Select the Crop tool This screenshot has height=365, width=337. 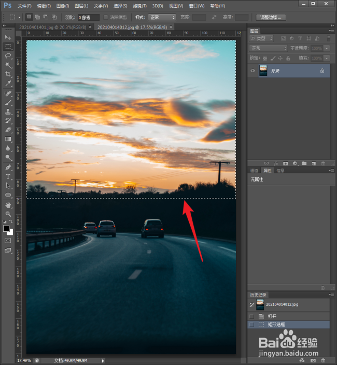click(8, 74)
